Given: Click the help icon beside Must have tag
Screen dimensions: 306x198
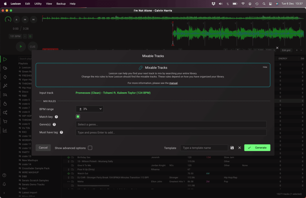Looking at the screenshot, I should 61,132.
